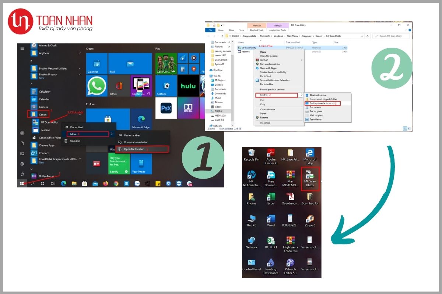Open the Microsoft Edge tile in Start
442x294 pixels.
coord(141,119)
